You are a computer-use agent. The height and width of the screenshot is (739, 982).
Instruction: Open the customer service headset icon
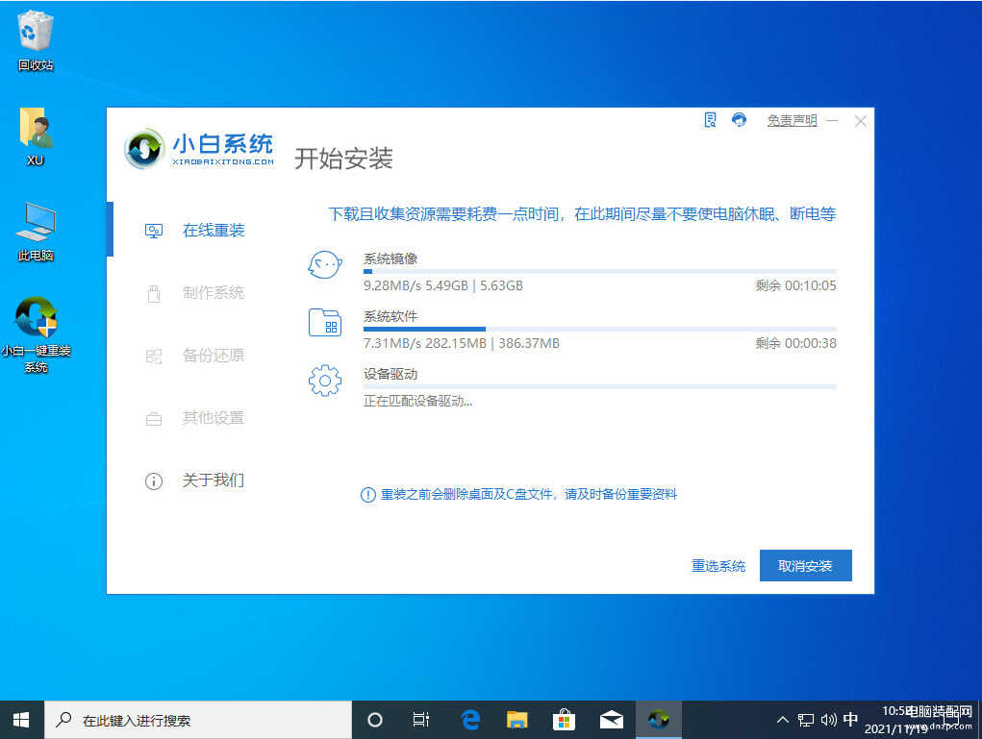coord(739,120)
